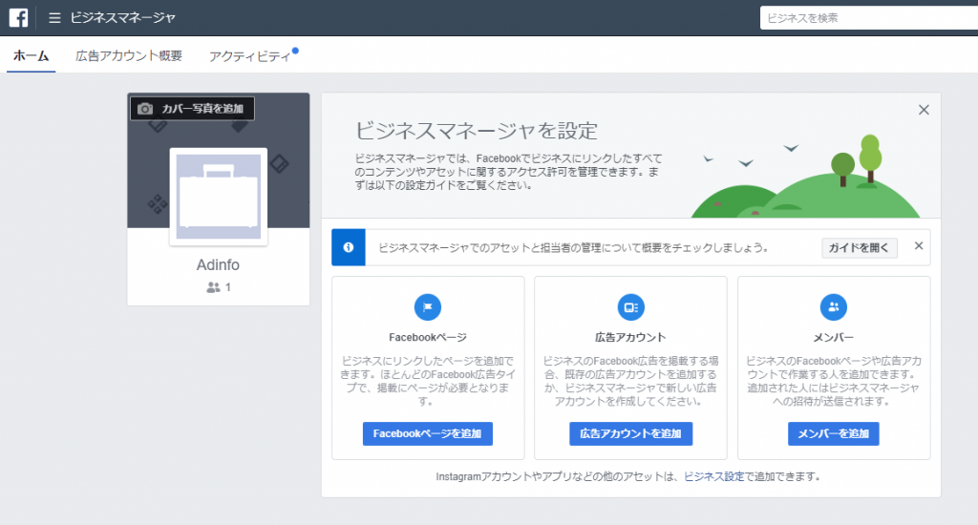Click the Facebookページ flag icon
This screenshot has width=978, height=525.
point(428,306)
